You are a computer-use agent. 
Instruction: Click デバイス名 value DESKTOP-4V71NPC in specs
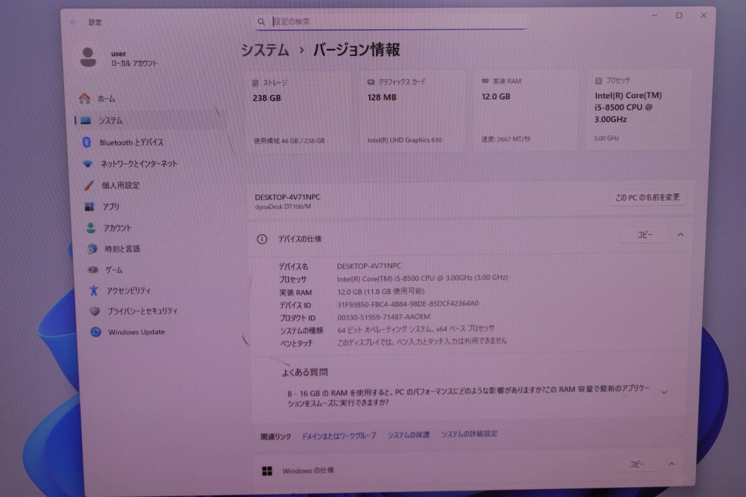pos(369,266)
